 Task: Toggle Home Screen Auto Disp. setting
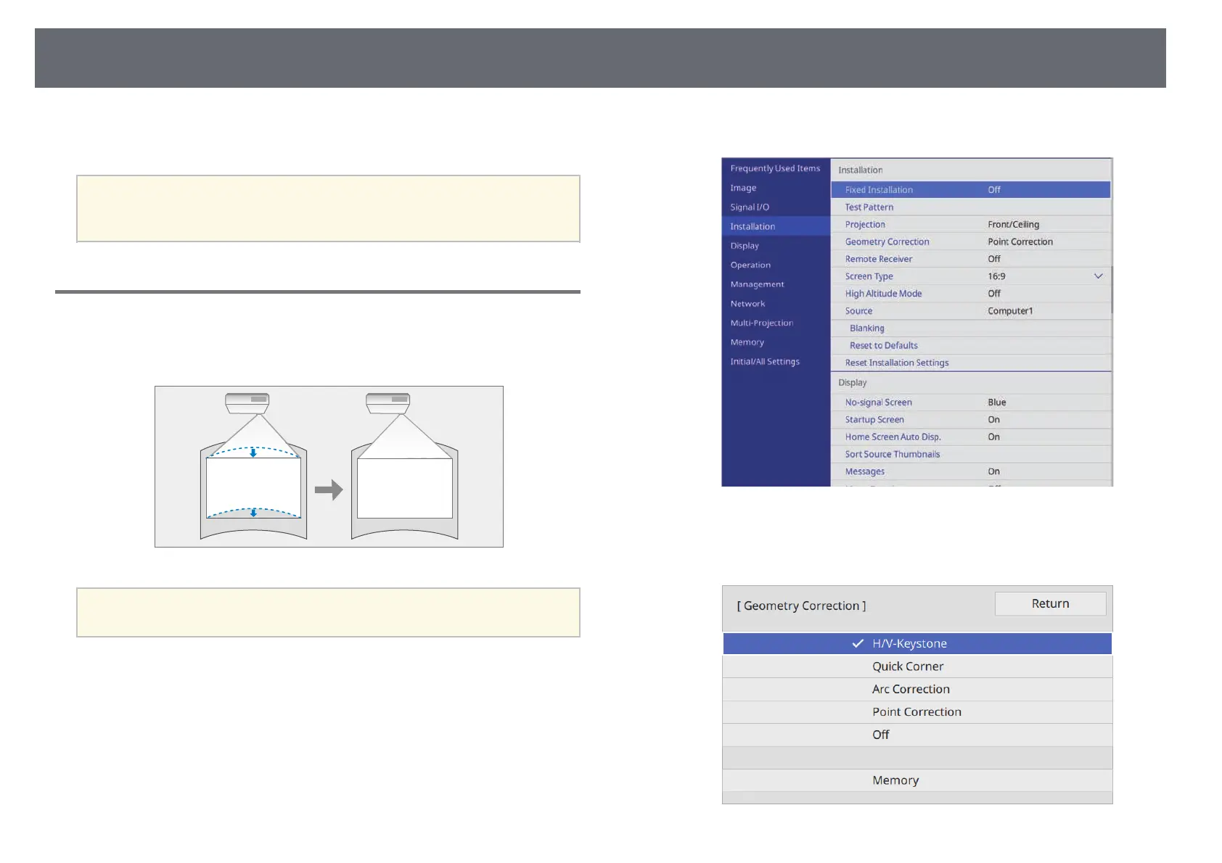970,437
